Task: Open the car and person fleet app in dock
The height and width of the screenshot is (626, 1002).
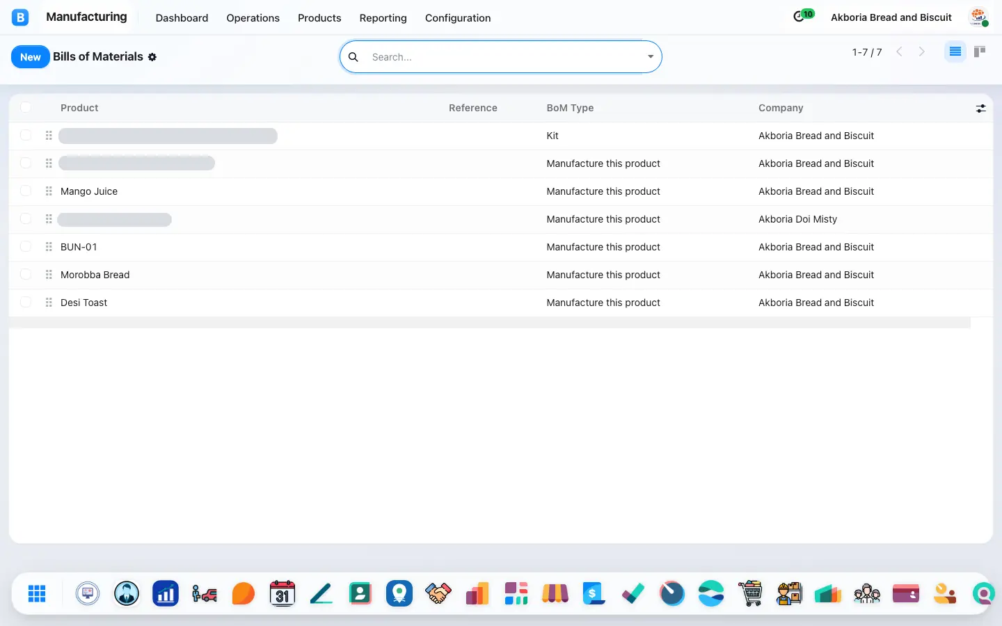Action: [205, 593]
